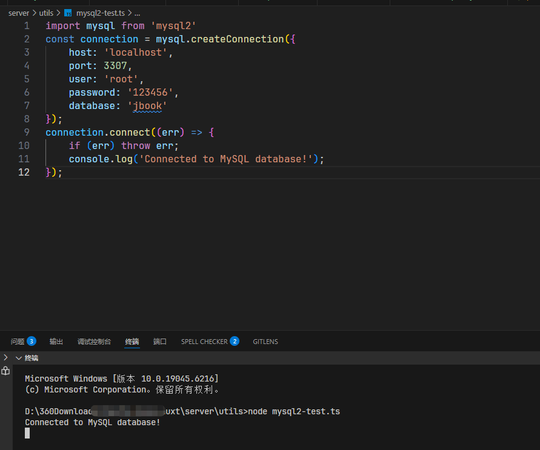Click 'mysql2' import module string
Viewport: 540px width, 450px height.
pos(173,26)
